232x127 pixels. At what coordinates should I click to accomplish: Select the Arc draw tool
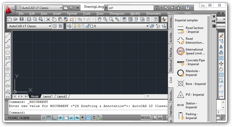point(8,64)
